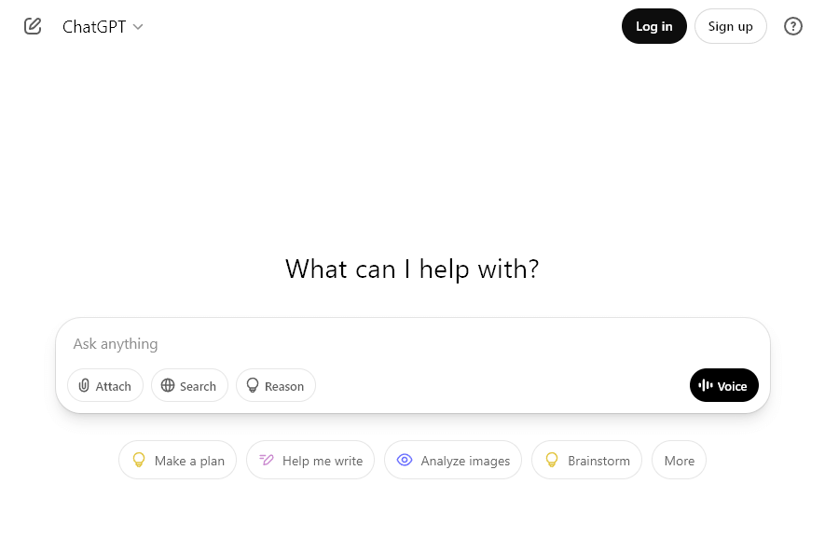Click the ChatGPT dropdown chevron arrow

coord(137,26)
